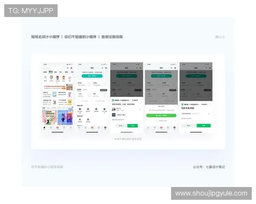Image resolution: width=256 pixels, height=204 pixels.
Task: Open the pink illustrated product card on the first phone
Action: pyautogui.click(x=50, y=117)
